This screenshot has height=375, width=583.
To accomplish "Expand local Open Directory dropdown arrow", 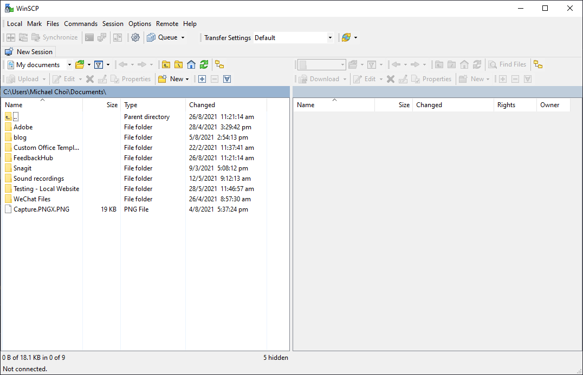I will tap(89, 64).
